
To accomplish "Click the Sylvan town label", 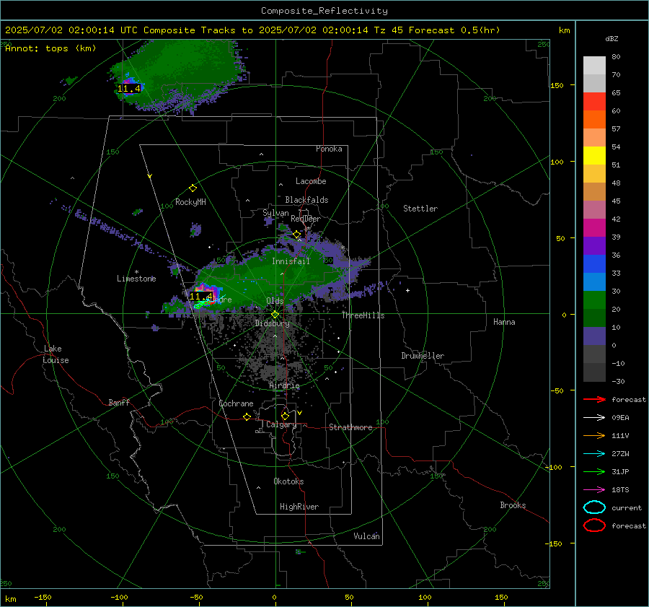I will (x=275, y=214).
